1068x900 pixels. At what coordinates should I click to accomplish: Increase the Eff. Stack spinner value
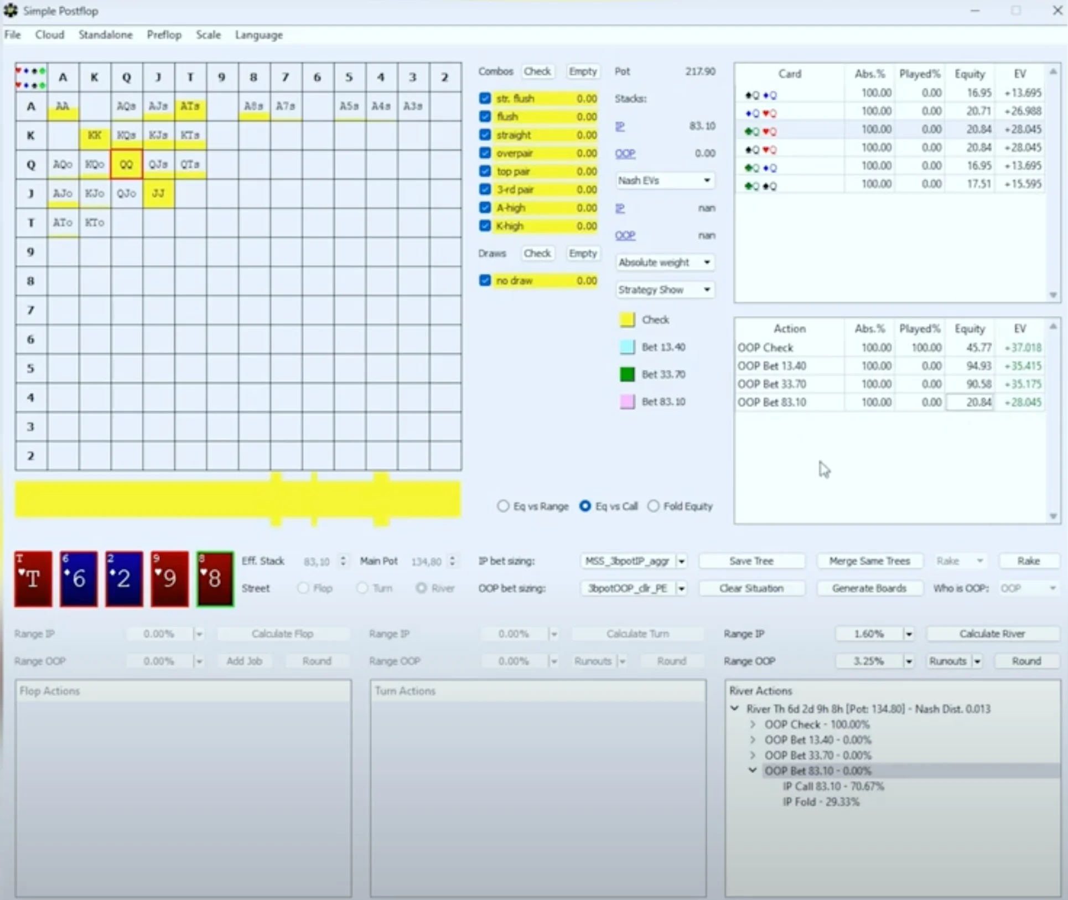click(x=343, y=558)
